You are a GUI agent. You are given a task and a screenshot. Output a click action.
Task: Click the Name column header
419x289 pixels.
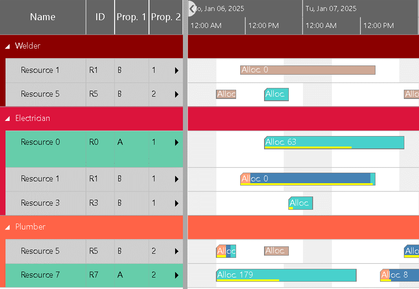click(x=43, y=17)
